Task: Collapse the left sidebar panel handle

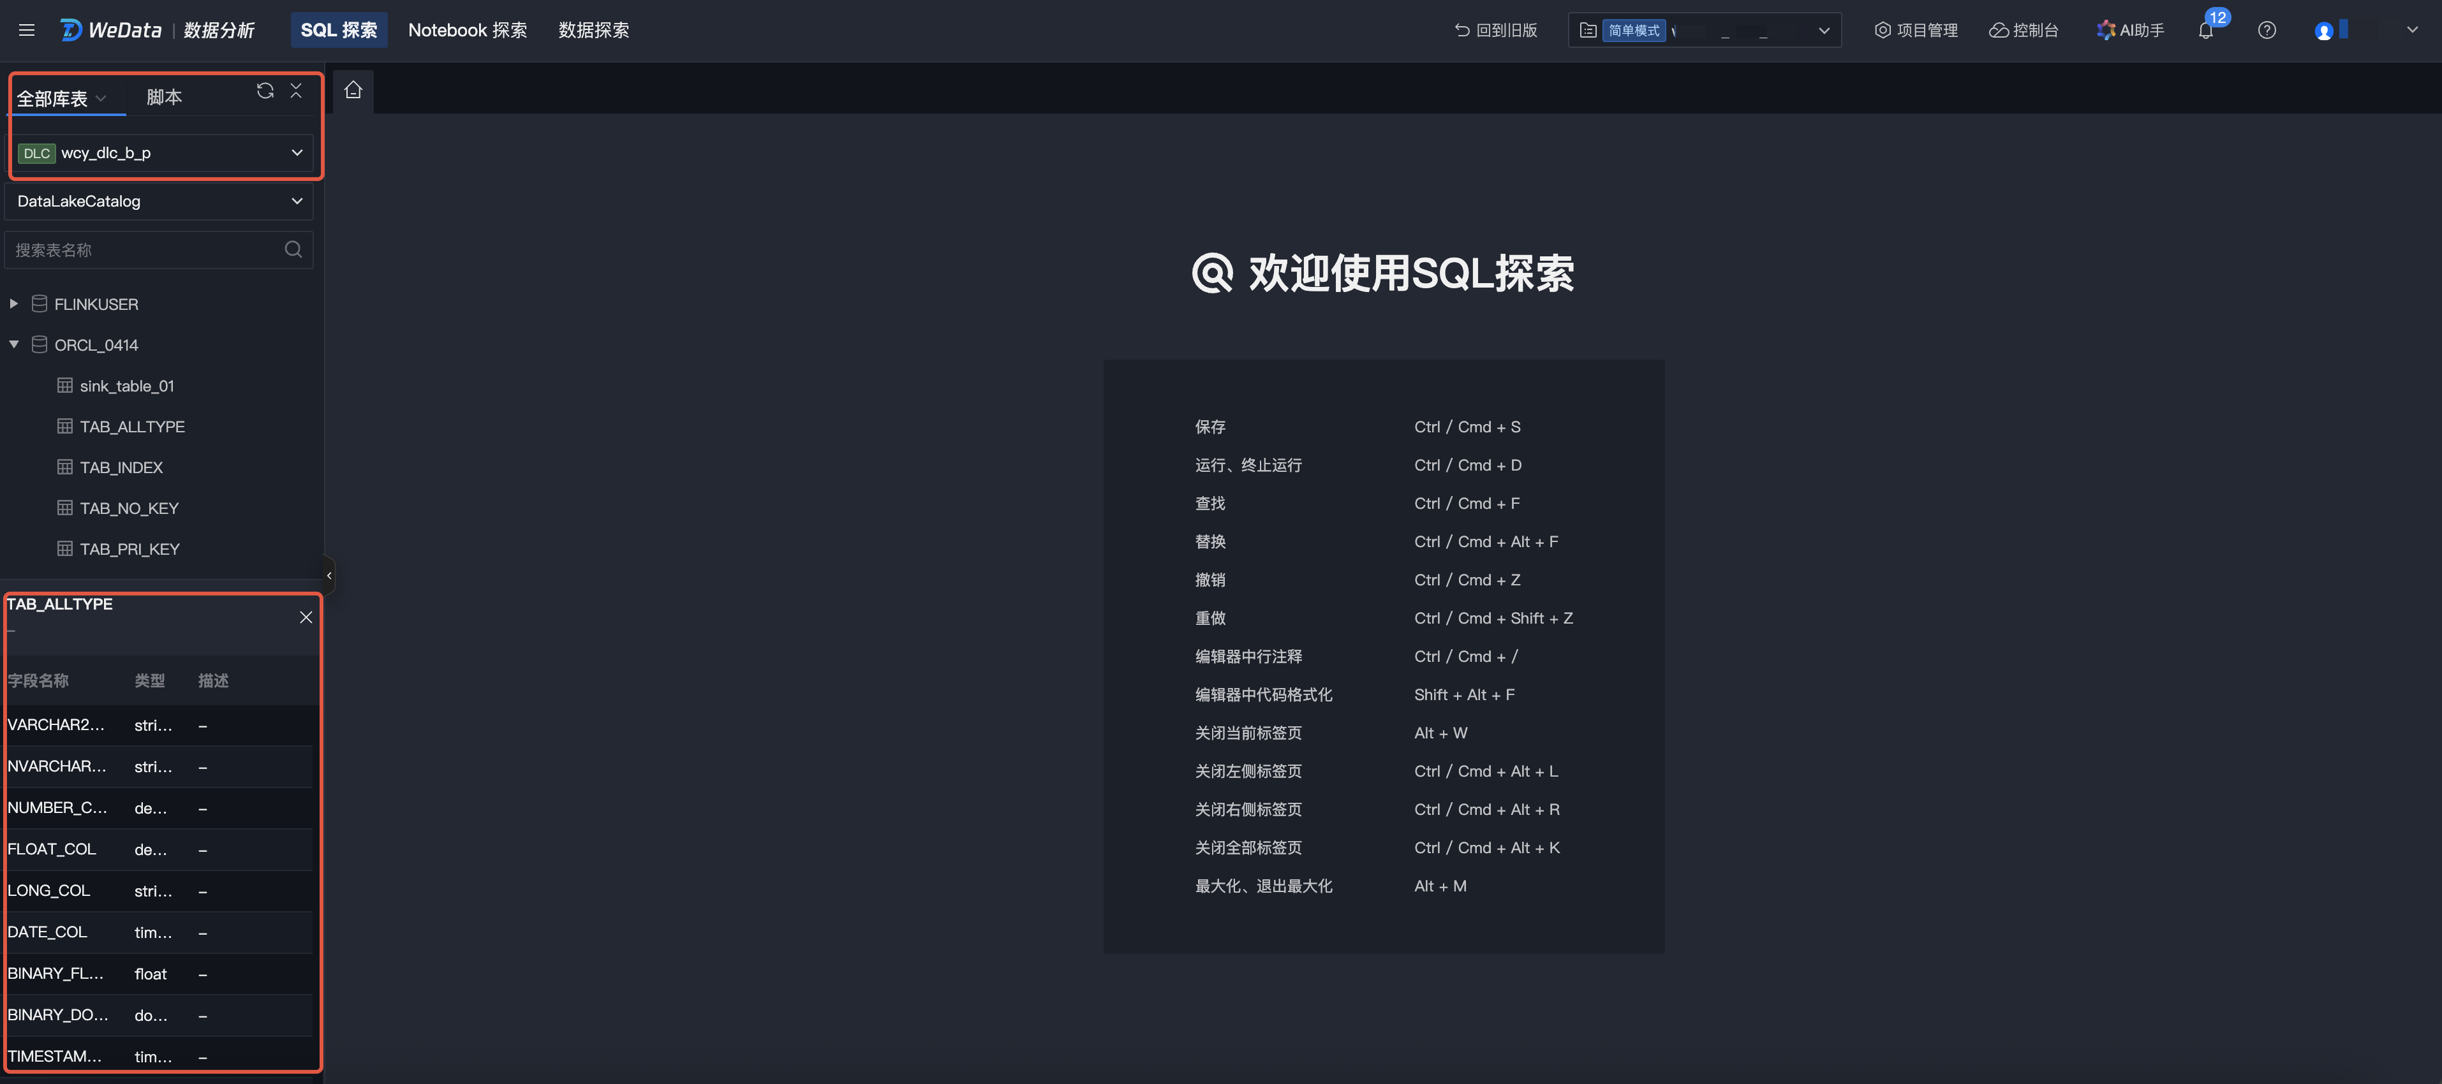Action: 329,575
